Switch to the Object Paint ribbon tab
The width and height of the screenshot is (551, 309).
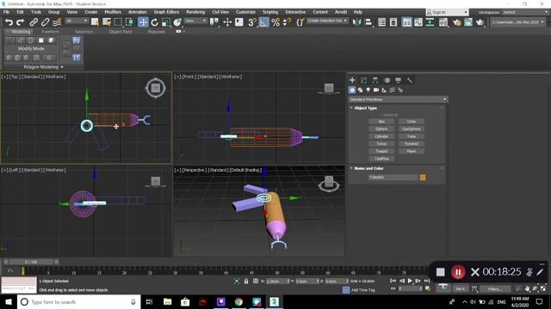121,32
